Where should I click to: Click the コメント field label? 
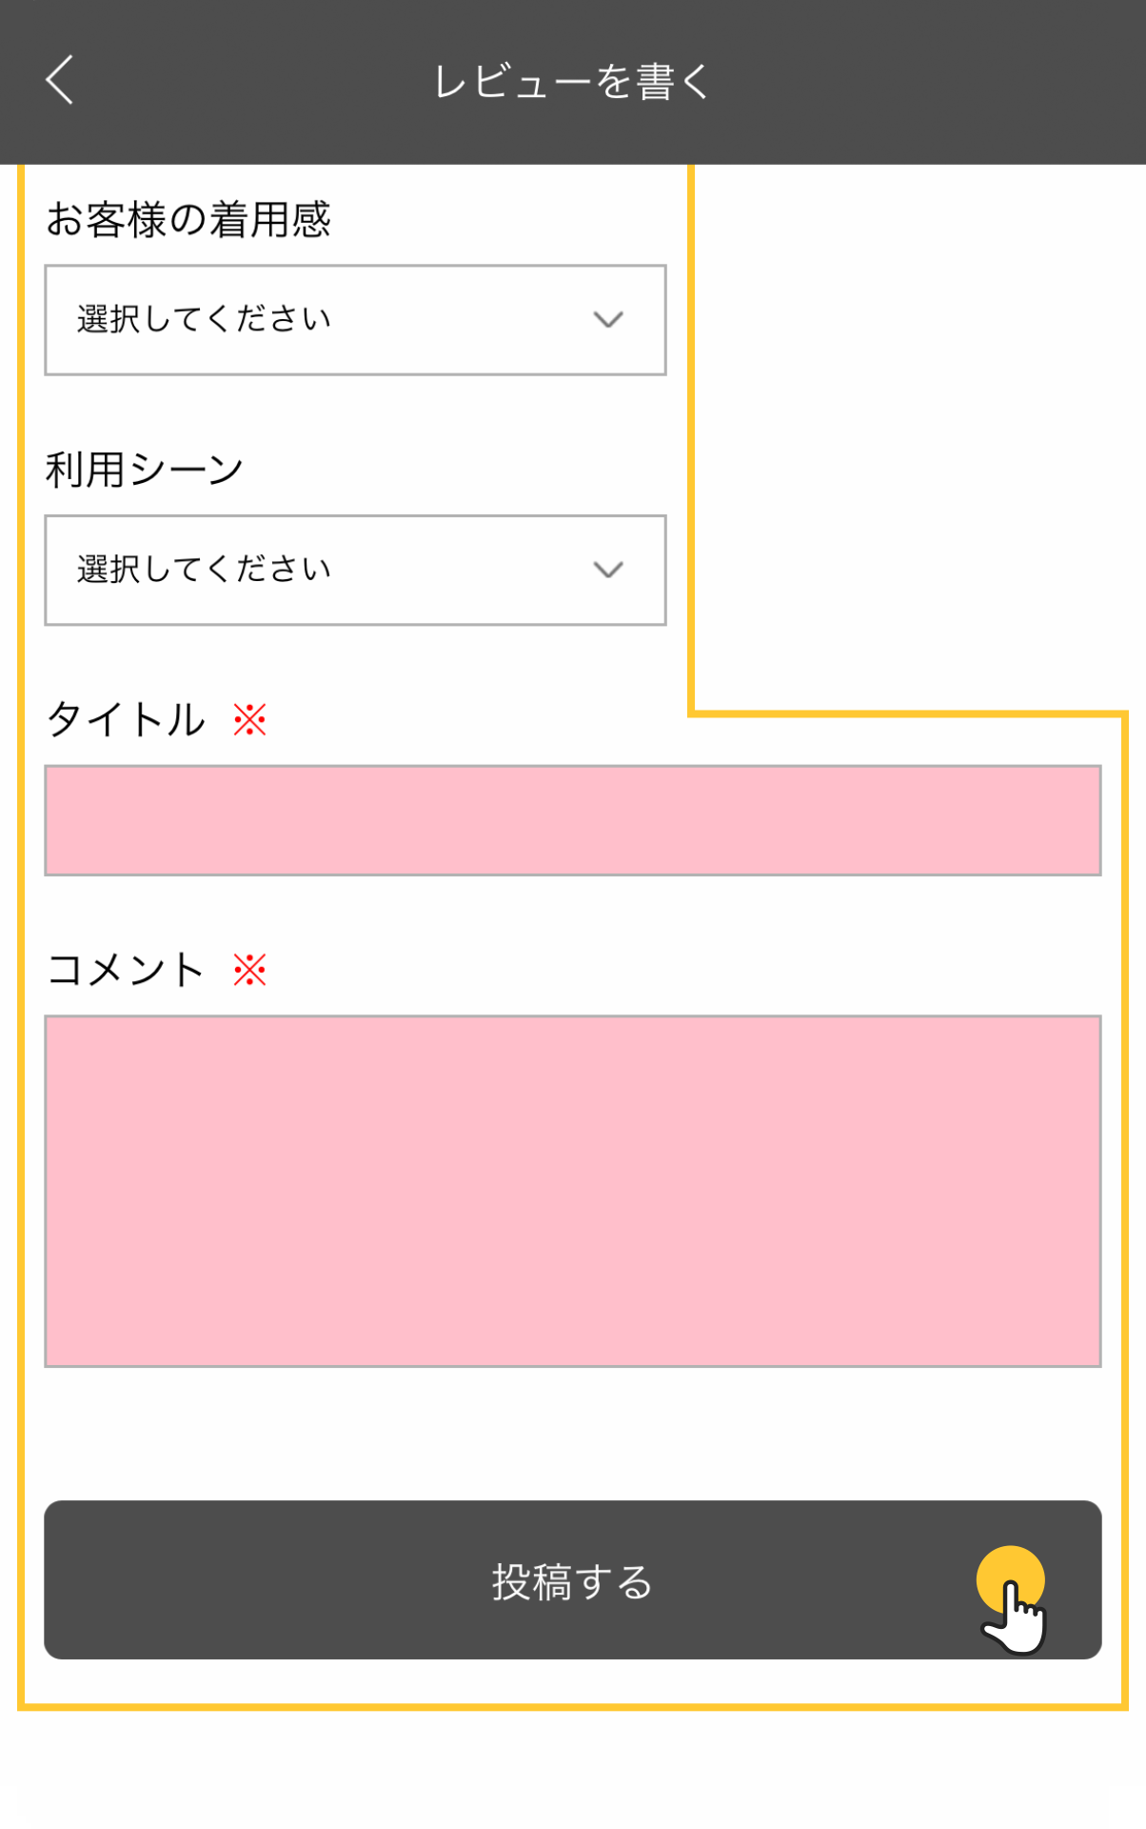point(126,971)
